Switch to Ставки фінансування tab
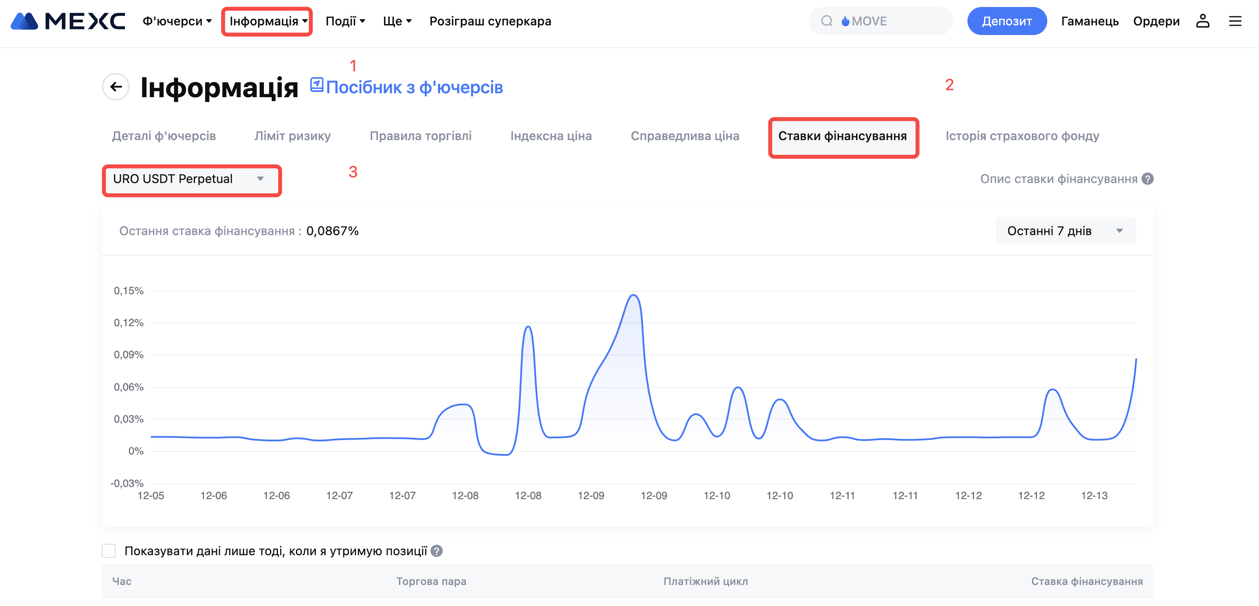The width and height of the screenshot is (1259, 606). click(x=843, y=136)
